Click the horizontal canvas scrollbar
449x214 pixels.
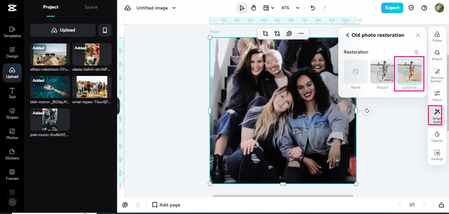point(283,196)
